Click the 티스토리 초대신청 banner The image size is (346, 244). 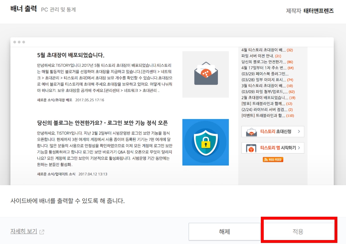coord(273,132)
